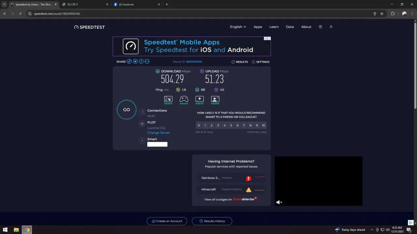Screen dimensions: 417x234
Task: Click the web browsing performance icon
Action: coord(168,99)
